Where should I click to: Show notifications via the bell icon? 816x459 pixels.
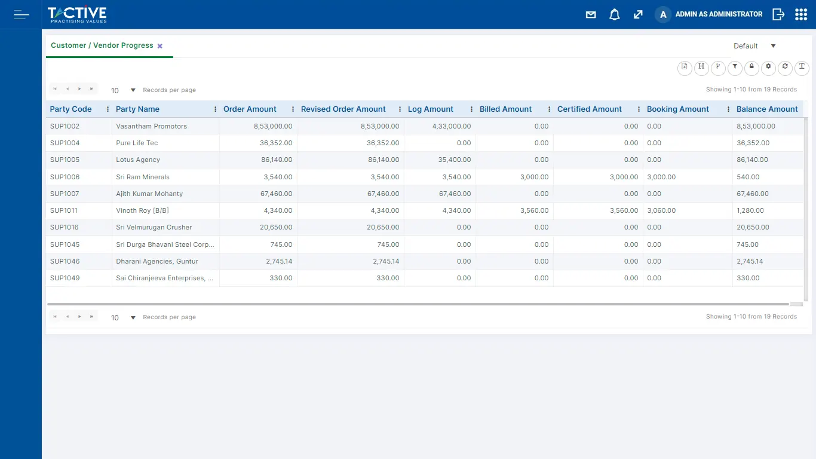614,15
